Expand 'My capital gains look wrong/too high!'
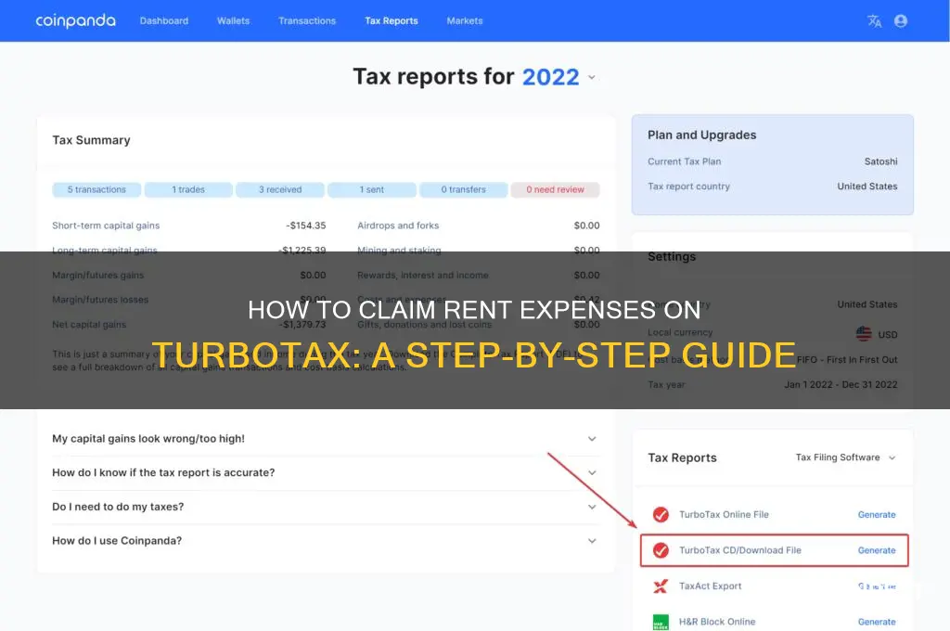Viewport: 950px width, 631px height. [325, 439]
